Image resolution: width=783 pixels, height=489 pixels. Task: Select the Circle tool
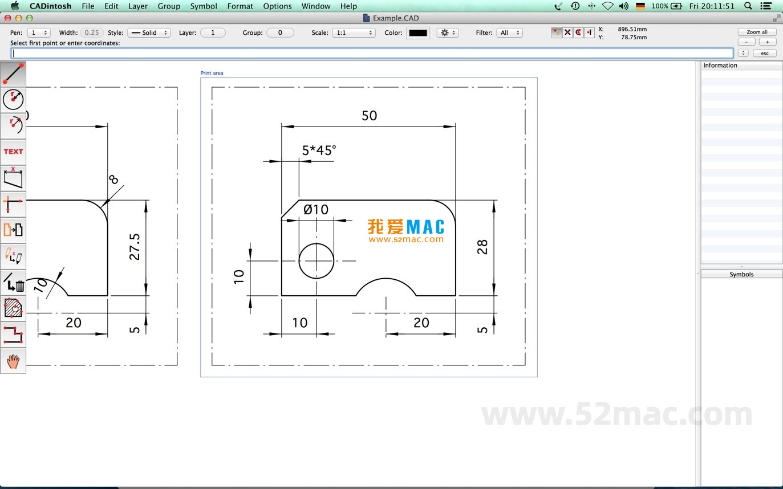(x=13, y=99)
